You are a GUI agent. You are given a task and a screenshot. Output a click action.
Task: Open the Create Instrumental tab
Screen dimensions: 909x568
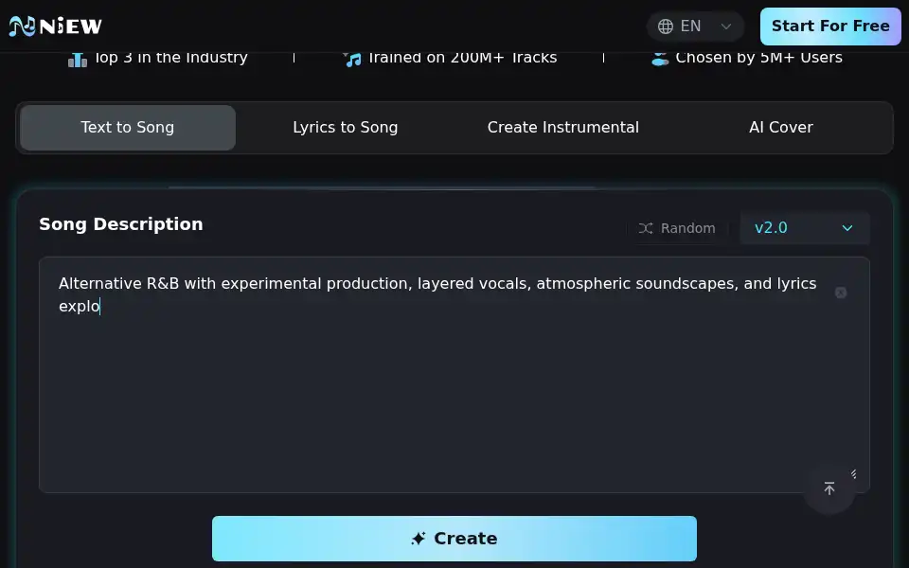562,128
